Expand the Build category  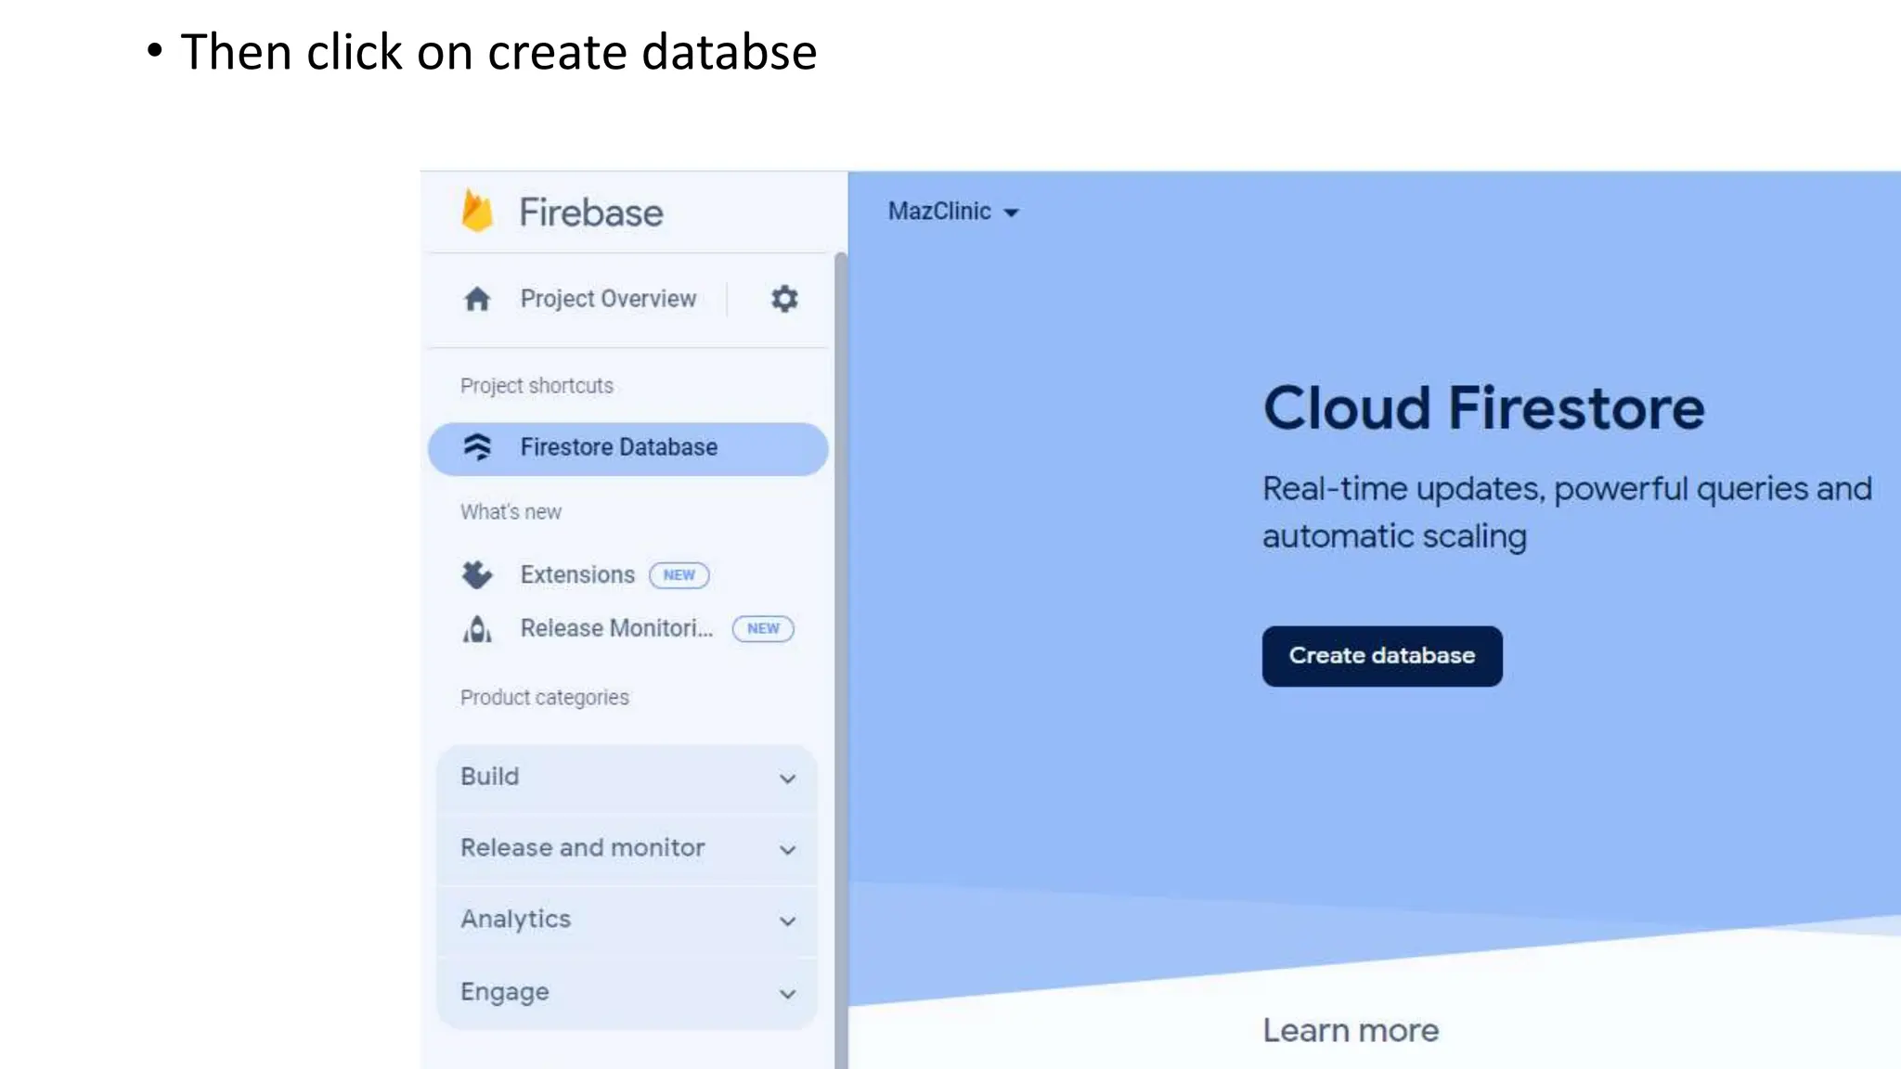[627, 778]
